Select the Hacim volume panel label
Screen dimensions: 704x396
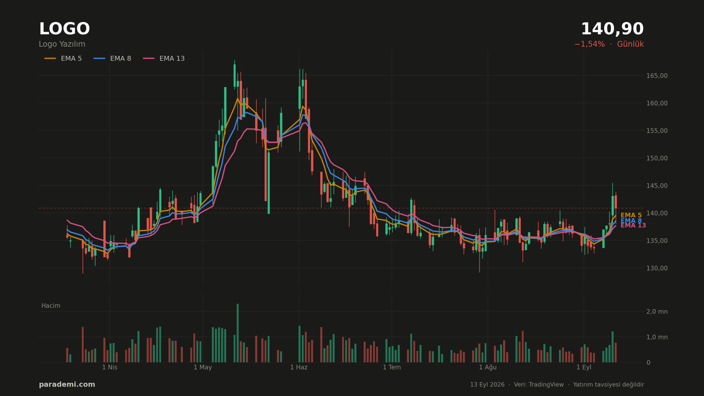click(x=51, y=306)
